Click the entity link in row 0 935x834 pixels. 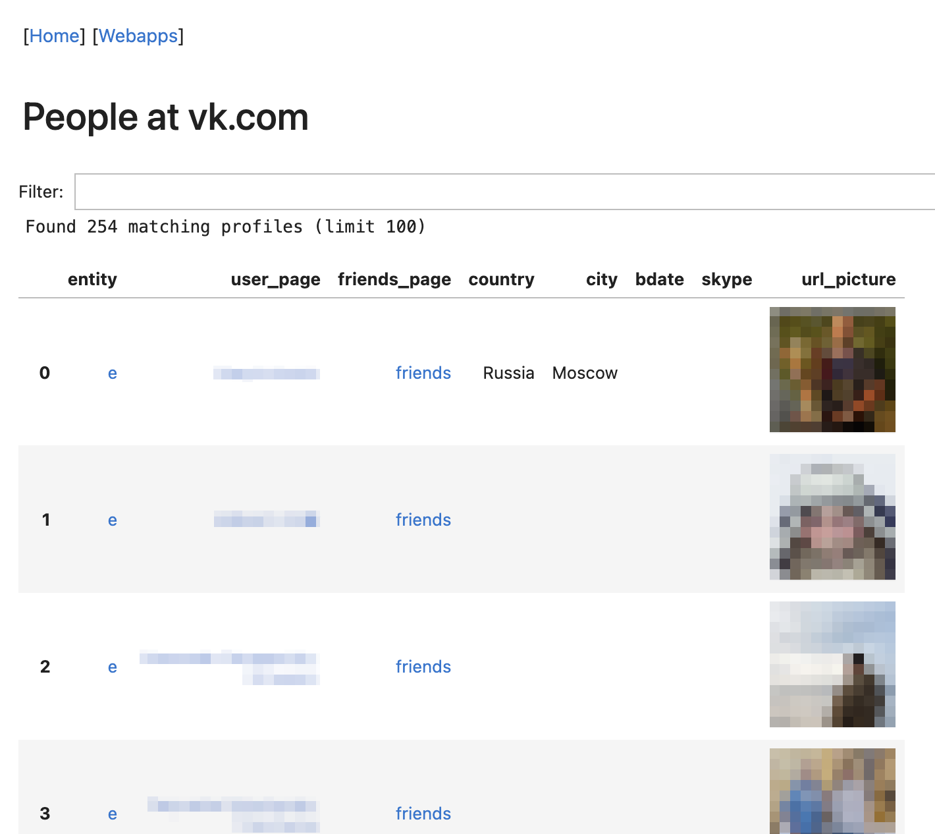coord(113,374)
